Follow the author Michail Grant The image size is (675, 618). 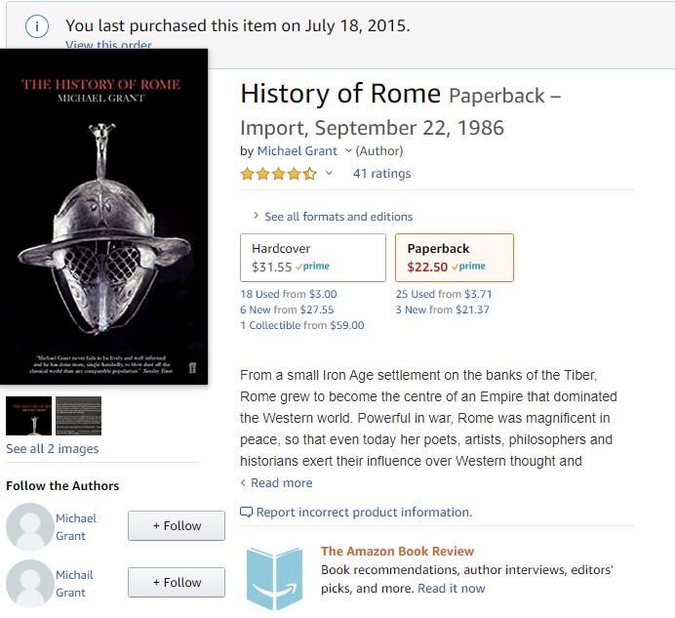pos(177,583)
